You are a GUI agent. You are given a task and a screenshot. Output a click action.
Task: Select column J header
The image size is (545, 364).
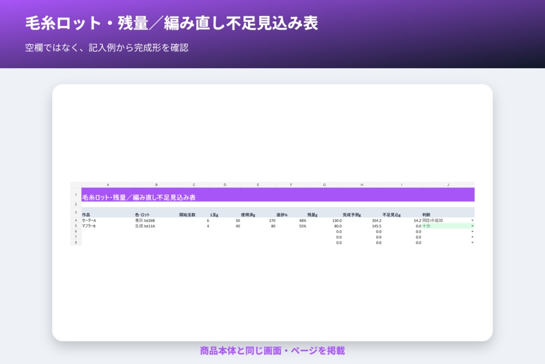[448, 185]
